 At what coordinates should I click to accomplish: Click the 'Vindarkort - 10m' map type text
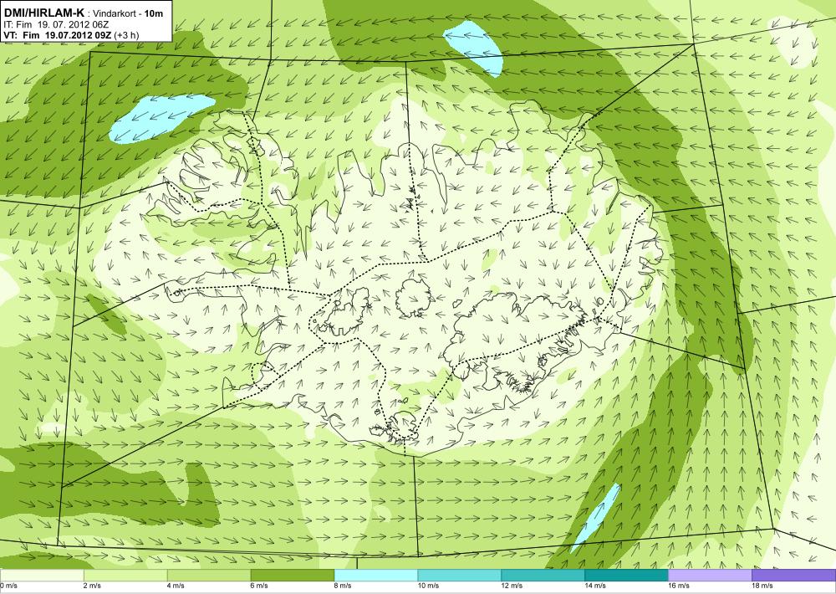pyautogui.click(x=129, y=13)
